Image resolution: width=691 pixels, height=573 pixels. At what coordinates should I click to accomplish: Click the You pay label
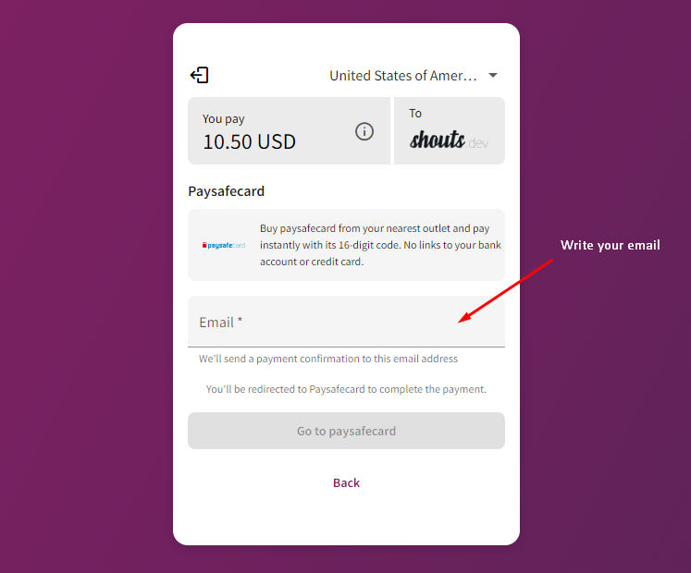coord(224,119)
